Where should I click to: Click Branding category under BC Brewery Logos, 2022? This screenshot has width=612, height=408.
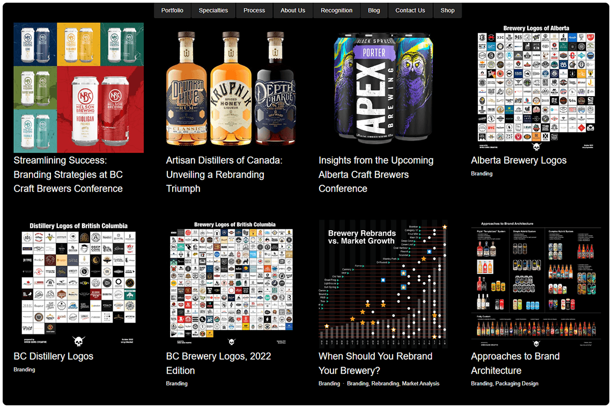177,384
